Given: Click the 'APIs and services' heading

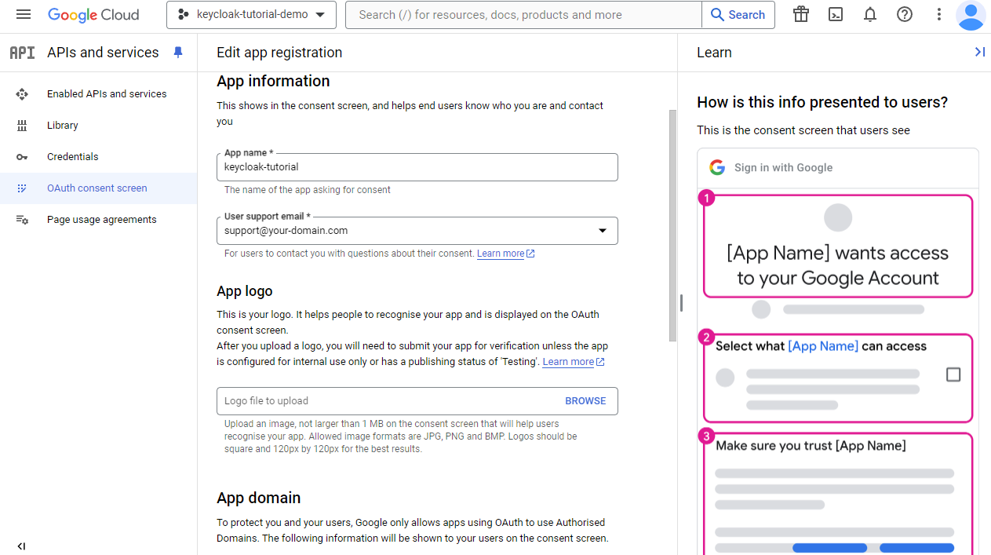Looking at the screenshot, I should (103, 53).
